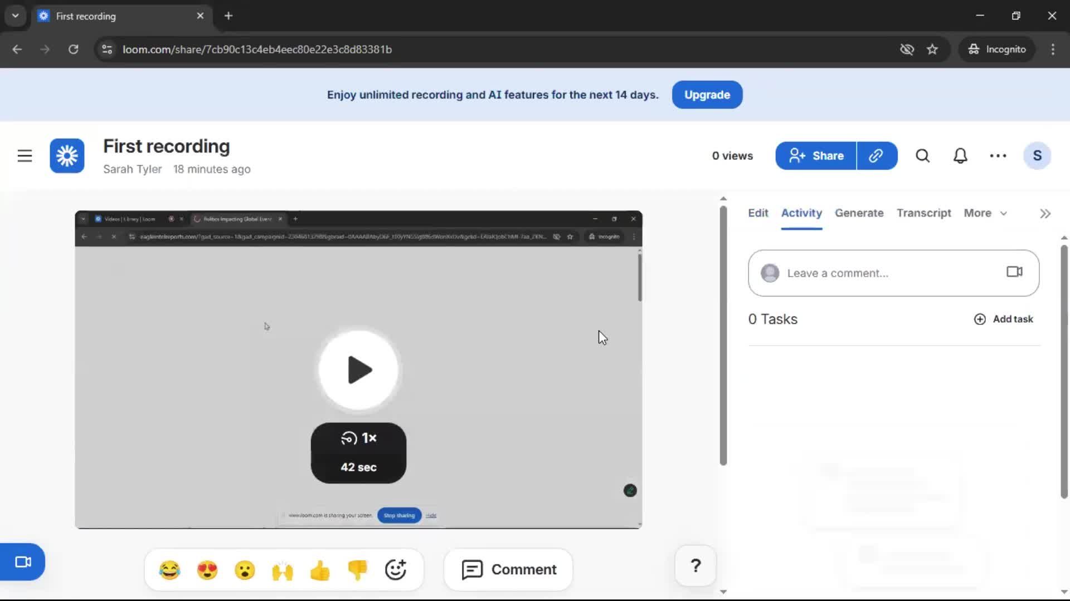Switch to the Transcript tab
Viewport: 1070px width, 601px height.
tap(923, 213)
